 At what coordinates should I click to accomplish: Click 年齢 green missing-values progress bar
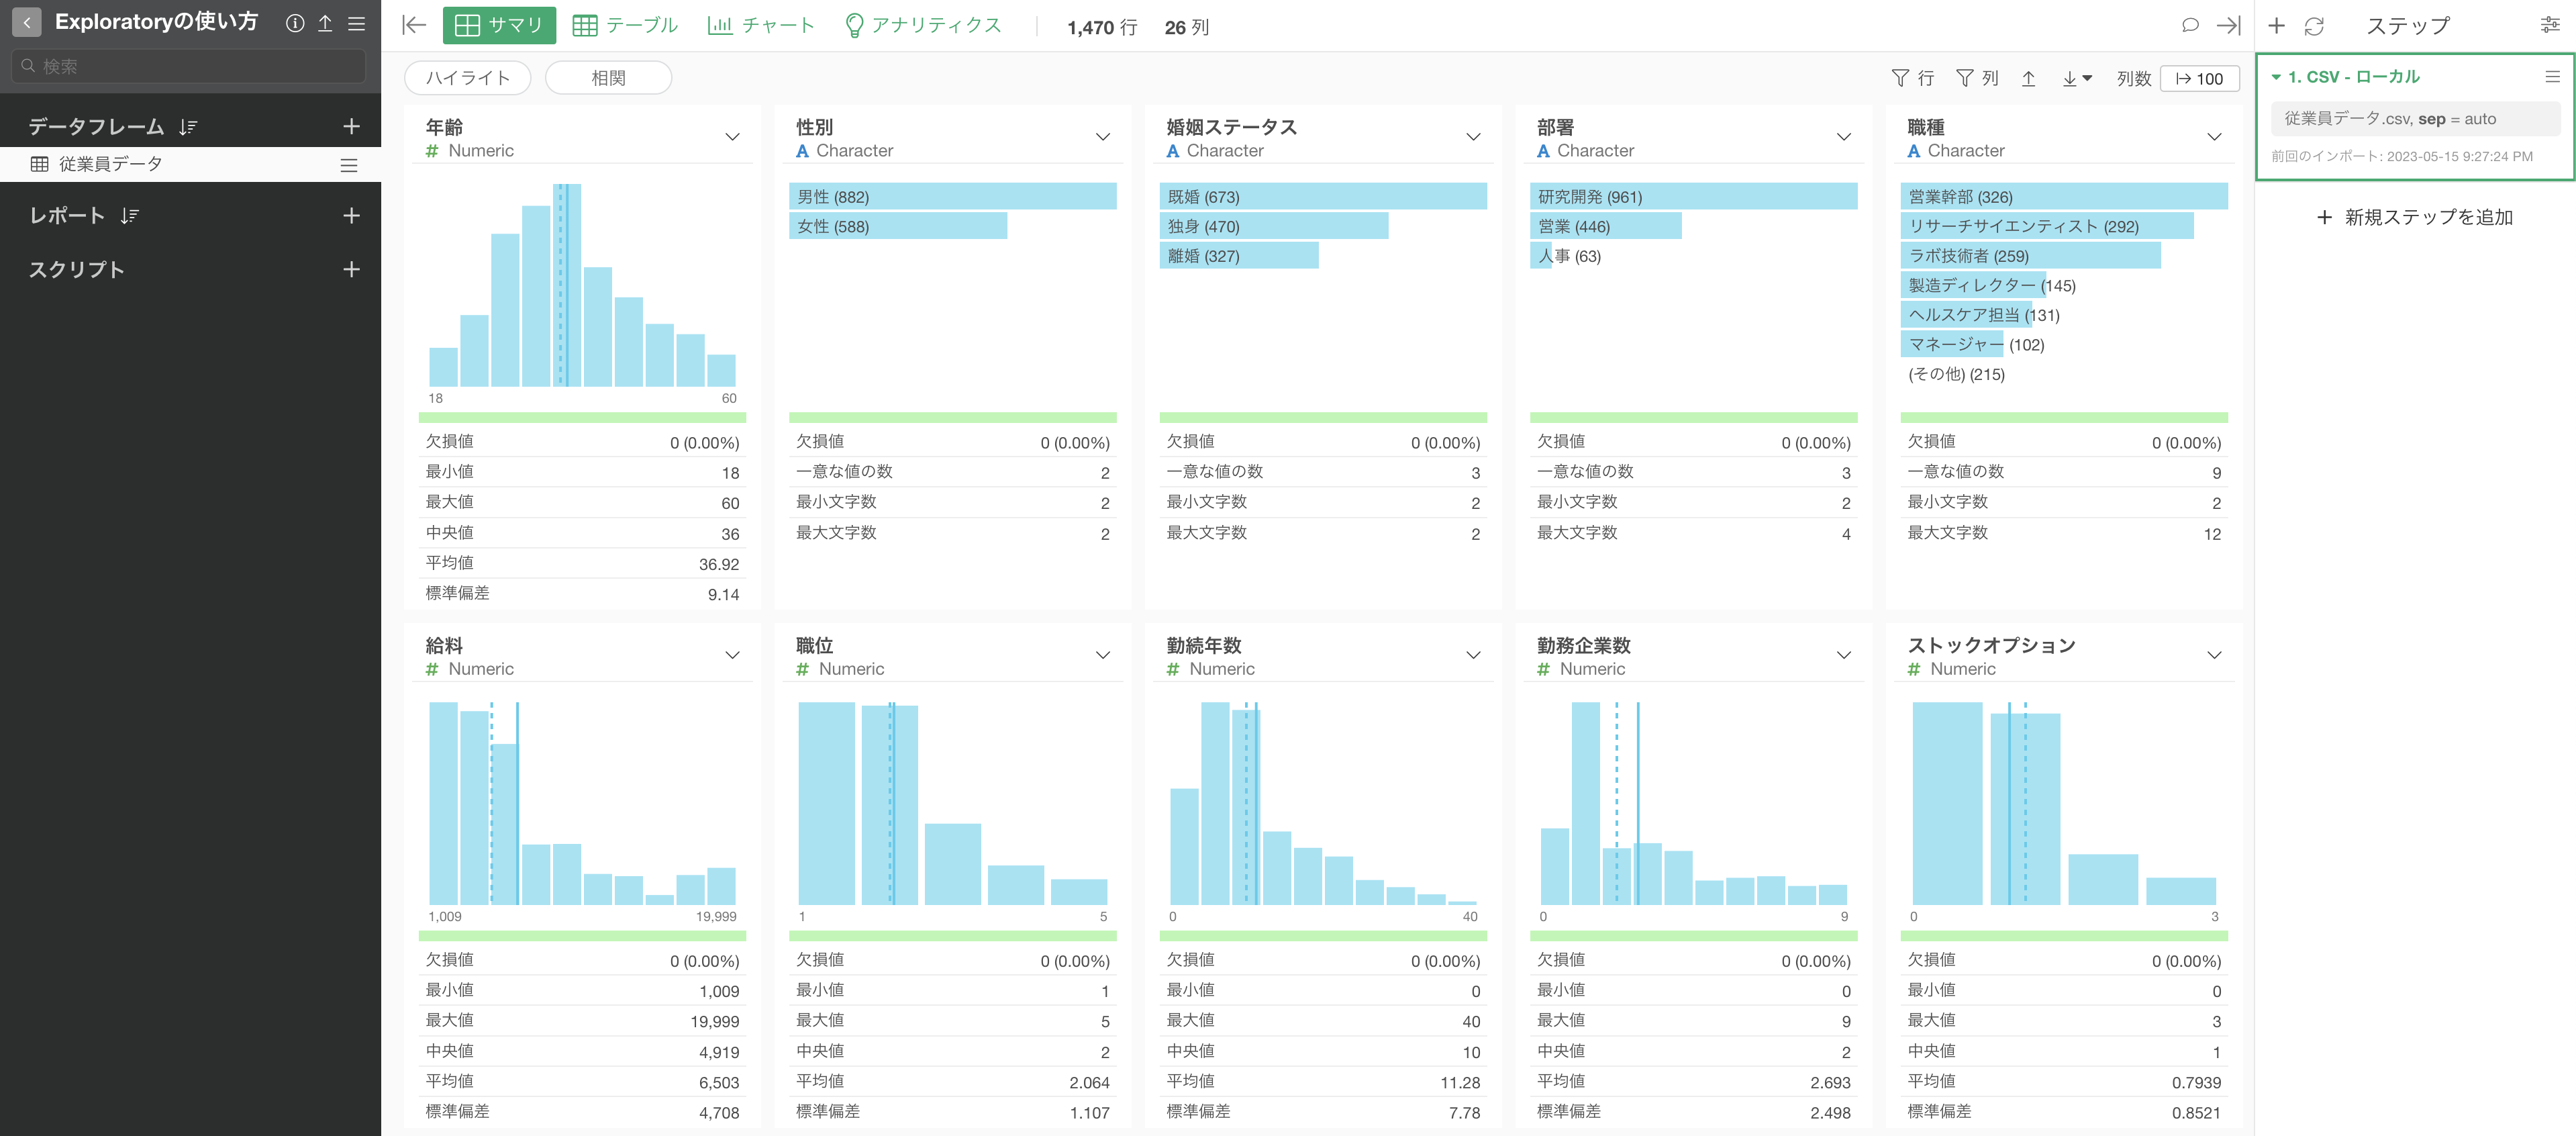click(x=582, y=418)
